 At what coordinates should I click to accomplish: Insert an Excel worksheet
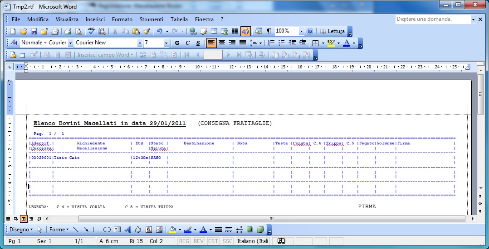click(224, 31)
